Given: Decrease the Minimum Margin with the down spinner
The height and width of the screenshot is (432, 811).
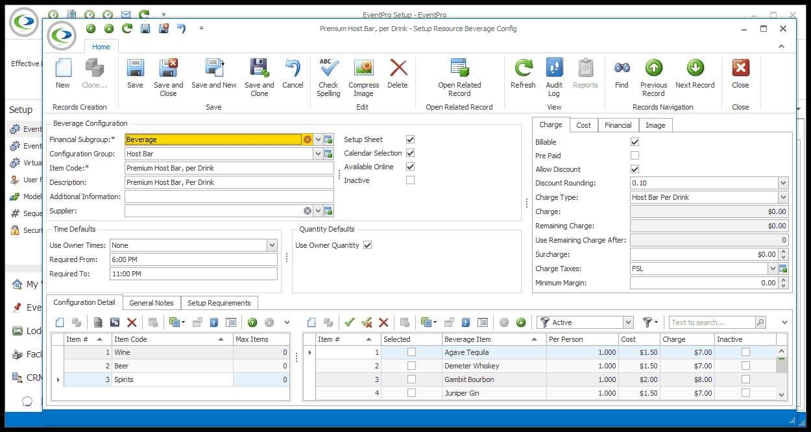Looking at the screenshot, I should (784, 285).
